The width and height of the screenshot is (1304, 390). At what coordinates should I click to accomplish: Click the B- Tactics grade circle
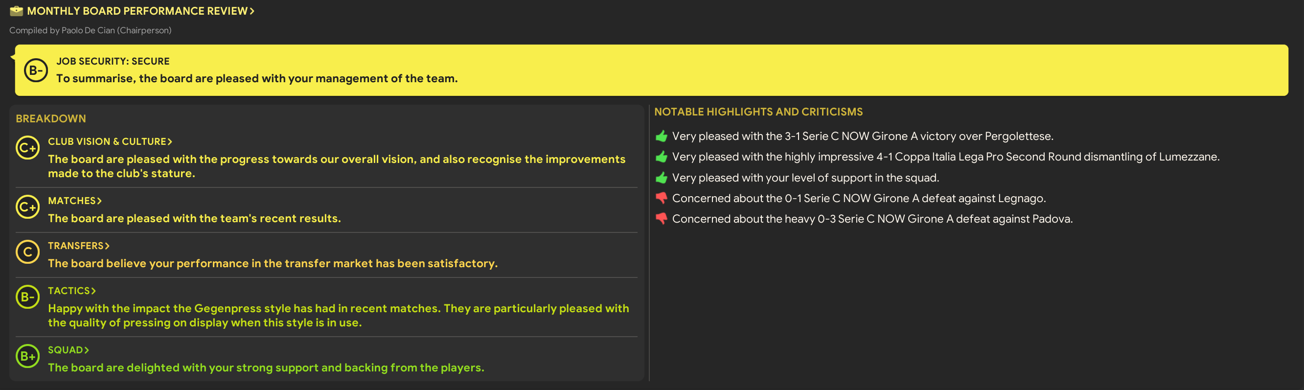click(27, 298)
